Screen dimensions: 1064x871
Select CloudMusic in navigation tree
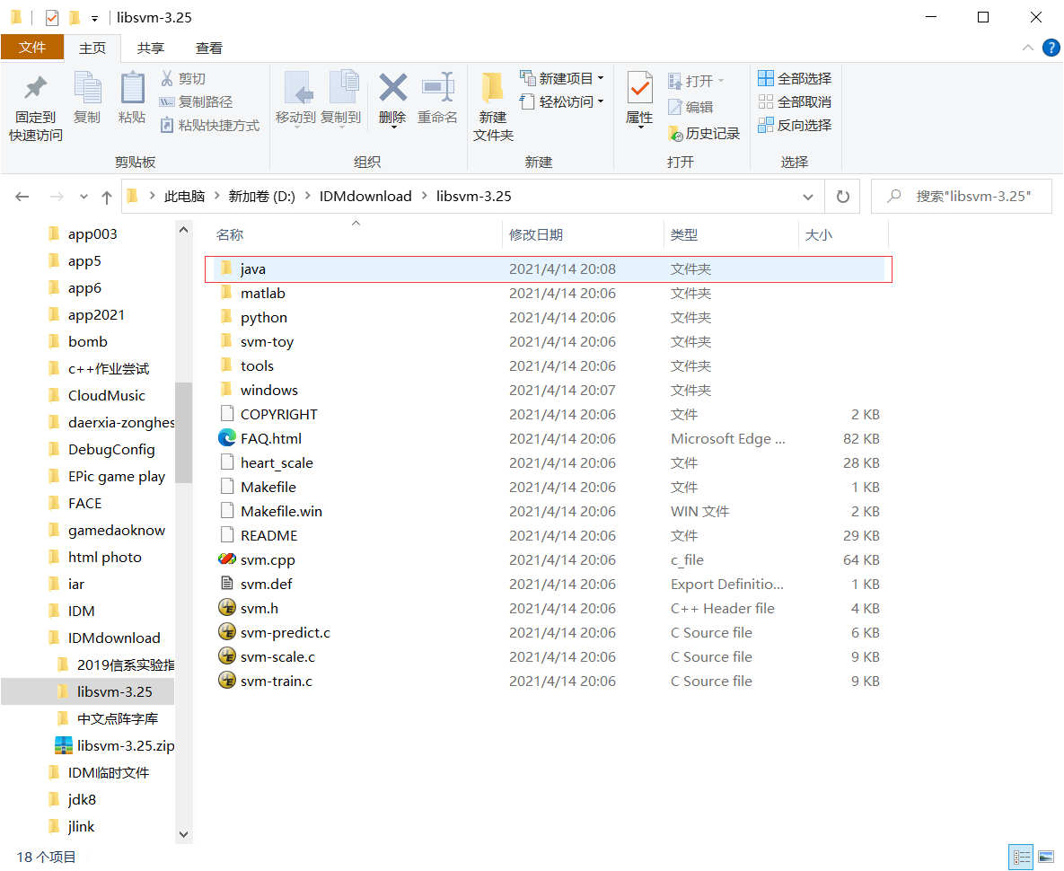[x=107, y=395]
